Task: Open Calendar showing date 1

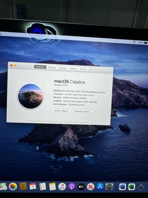Action: (x=33, y=187)
